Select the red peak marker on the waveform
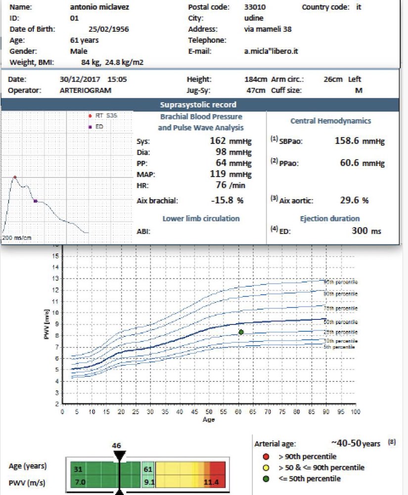Image resolution: width=408 pixels, height=495 pixels. (15, 177)
